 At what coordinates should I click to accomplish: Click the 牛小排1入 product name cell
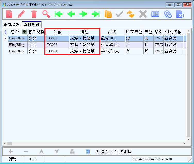click(x=112, y=51)
